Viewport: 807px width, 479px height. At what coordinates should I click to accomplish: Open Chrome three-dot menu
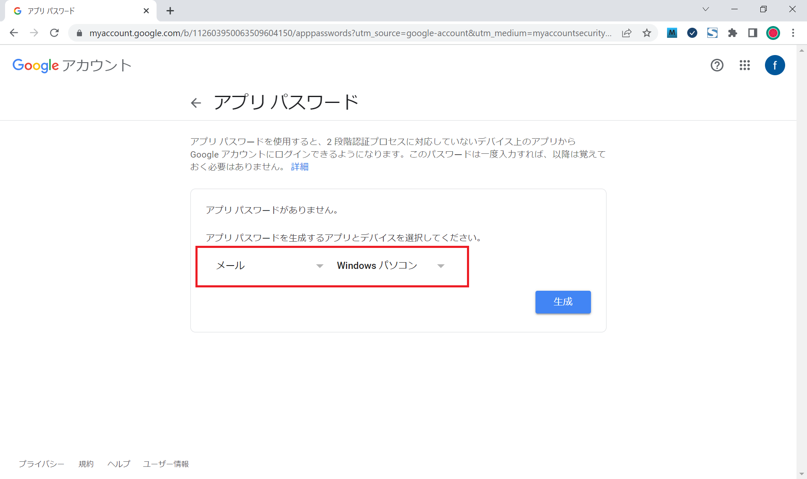point(793,33)
